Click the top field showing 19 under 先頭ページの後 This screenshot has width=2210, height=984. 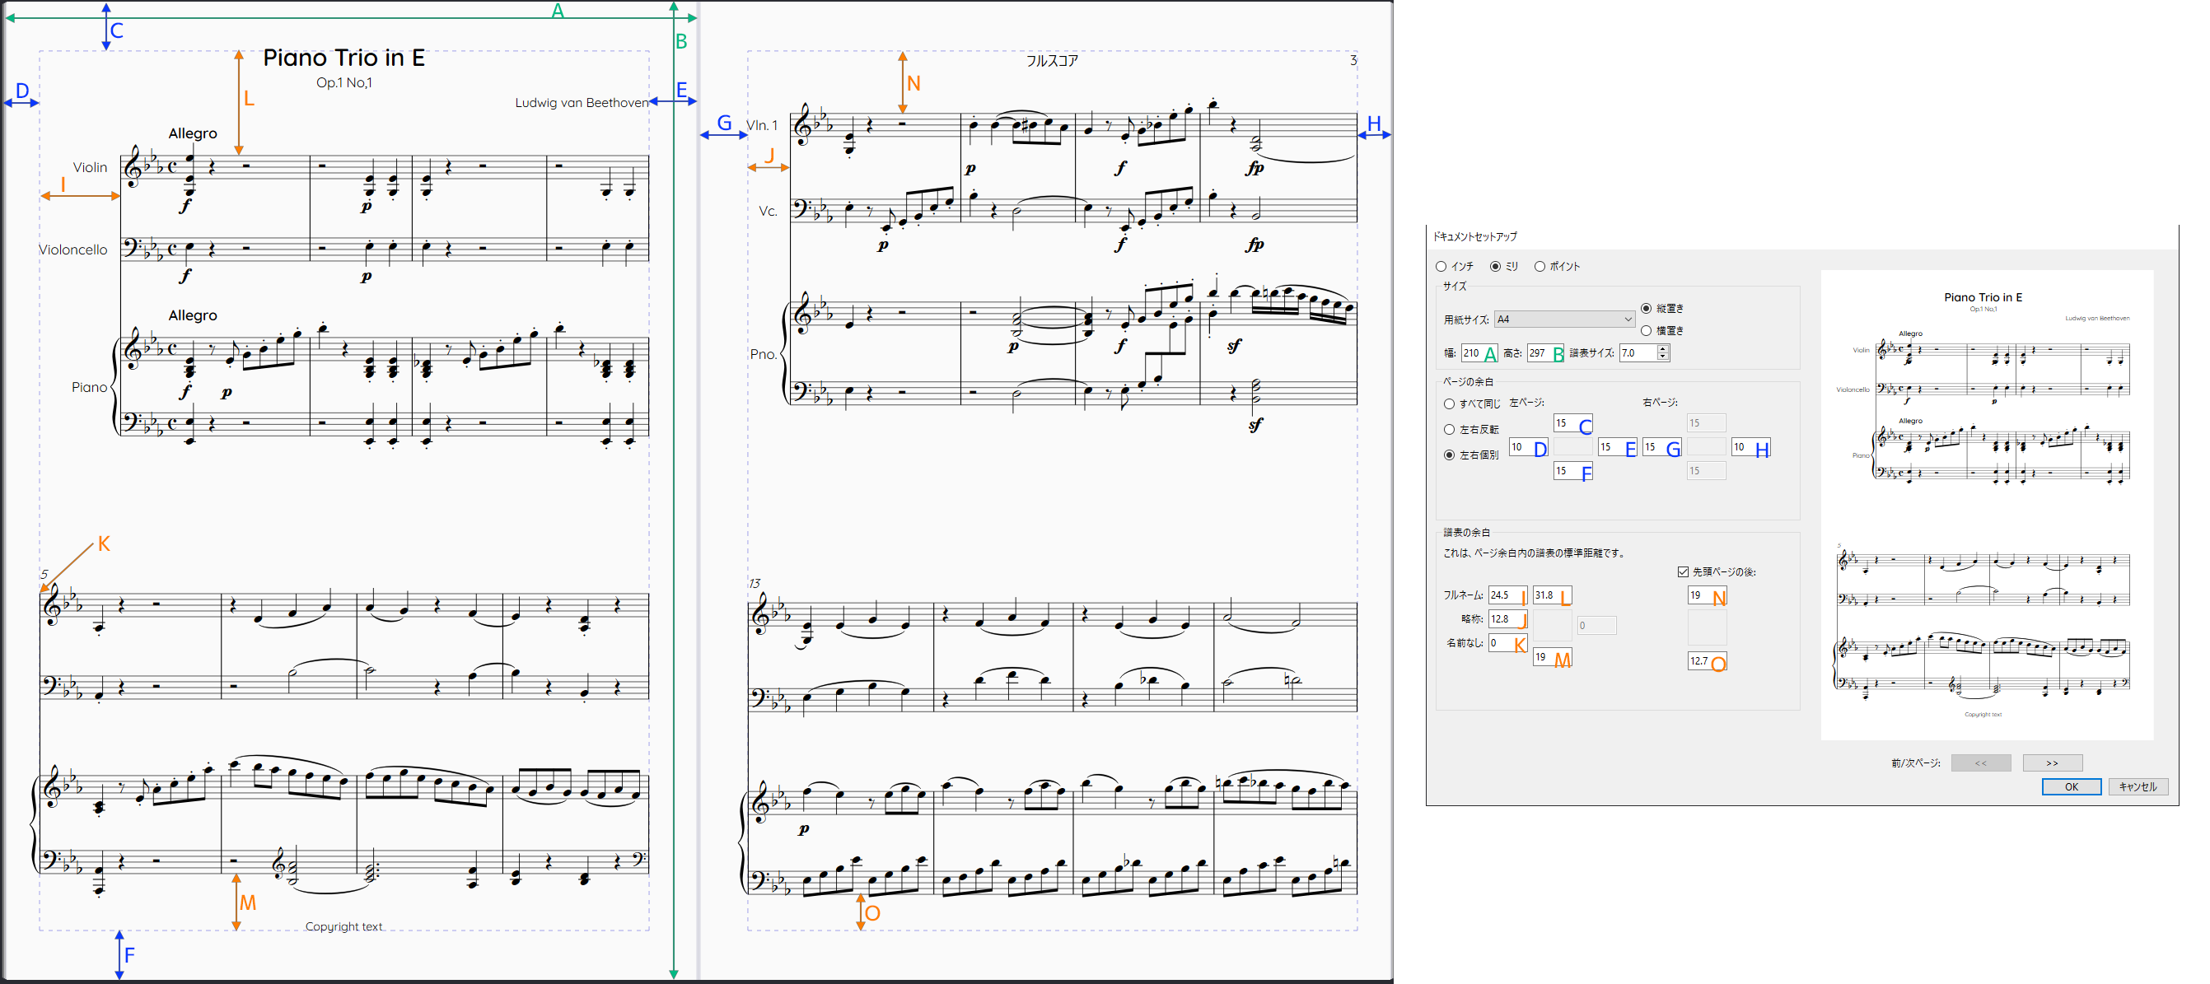click(x=1707, y=595)
